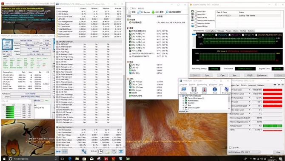Click the report toolbar icon in AIDA64
The image size is (285, 161).
pyautogui.click(x=132, y=12)
